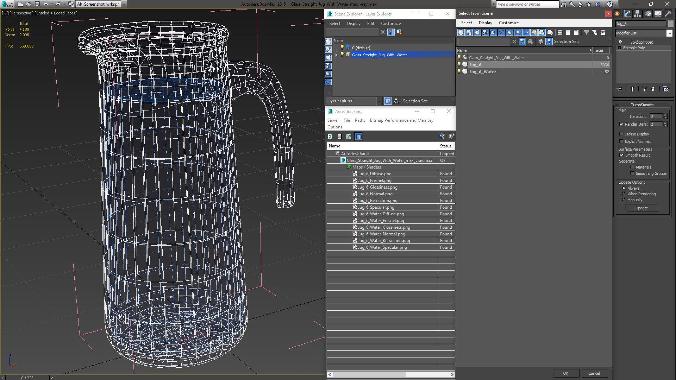The width and height of the screenshot is (676, 380).
Task: Enable Isoline Display checkbox
Action: point(621,134)
